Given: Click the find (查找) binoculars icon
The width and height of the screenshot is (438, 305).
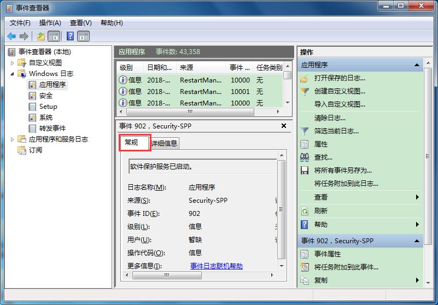Looking at the screenshot, I should [305, 157].
